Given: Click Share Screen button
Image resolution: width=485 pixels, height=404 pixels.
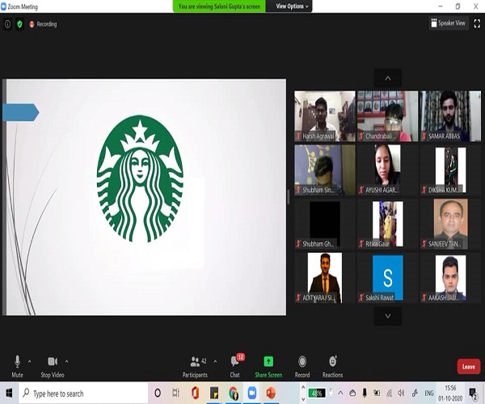Looking at the screenshot, I should [x=268, y=366].
